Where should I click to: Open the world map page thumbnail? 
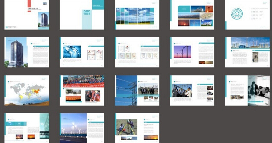tap(27, 90)
